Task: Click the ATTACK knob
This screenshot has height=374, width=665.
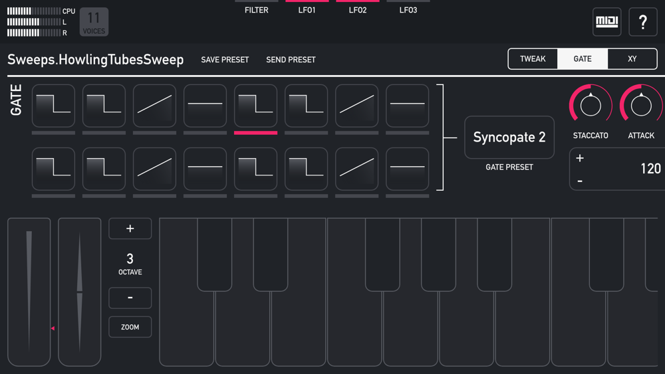Action: pos(641,106)
